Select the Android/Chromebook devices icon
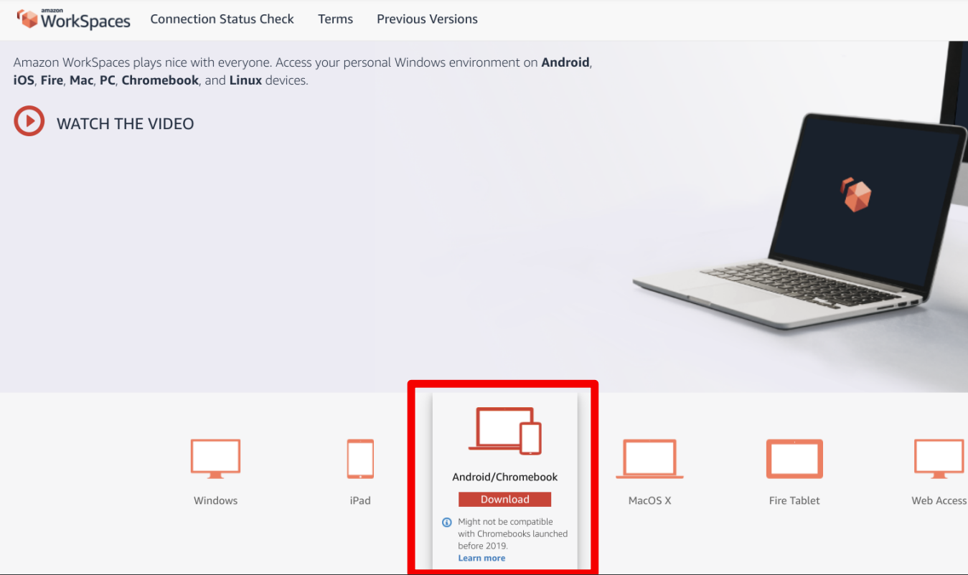Viewport: 968px width, 575px height. click(x=505, y=430)
